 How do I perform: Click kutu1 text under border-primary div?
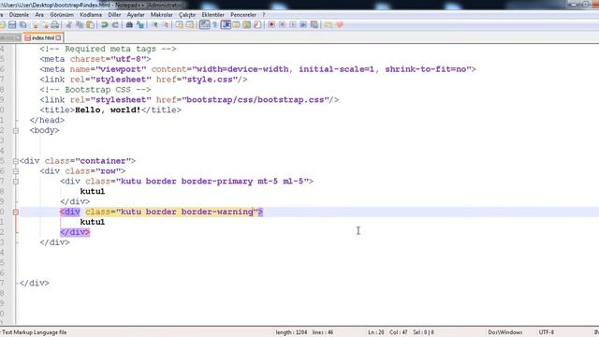(93, 191)
